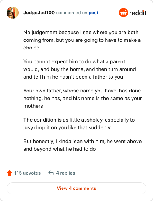Click JudgeJed100's profile avatar
The width and height of the screenshot is (153, 201).
[13, 13]
